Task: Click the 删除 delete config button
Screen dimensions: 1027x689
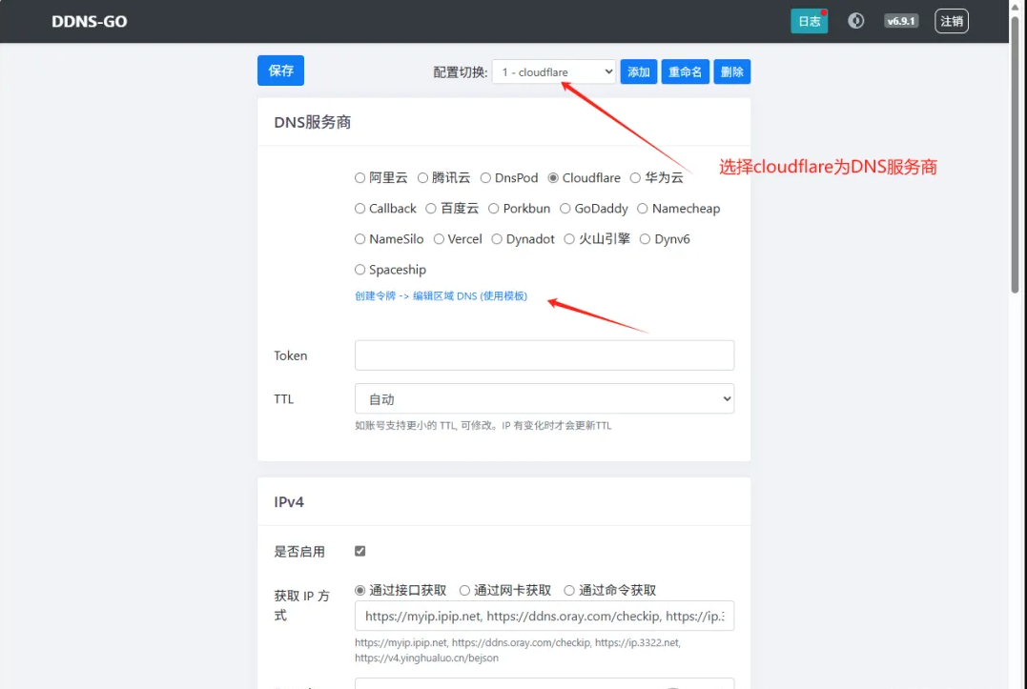Action: pyautogui.click(x=731, y=72)
